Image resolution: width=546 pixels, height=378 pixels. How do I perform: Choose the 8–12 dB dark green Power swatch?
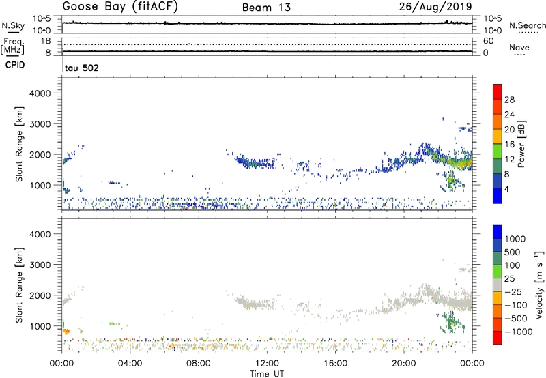(498, 166)
